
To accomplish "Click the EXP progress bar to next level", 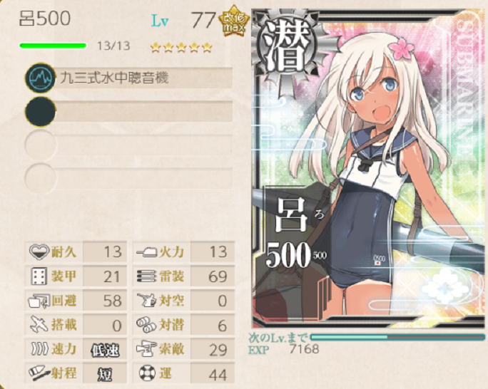I will coord(397,337).
